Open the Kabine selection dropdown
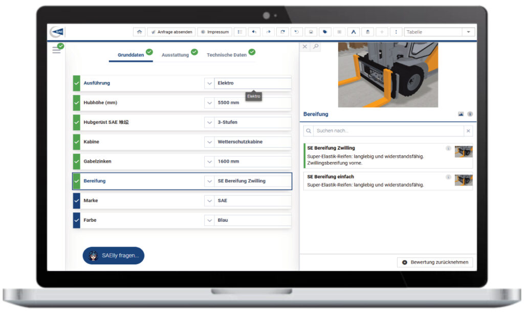 209,141
